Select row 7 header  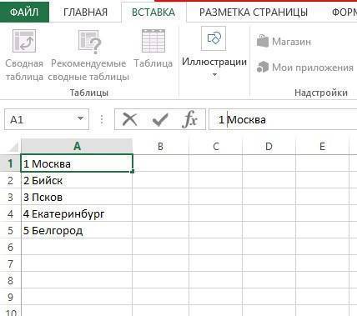coord(10,263)
